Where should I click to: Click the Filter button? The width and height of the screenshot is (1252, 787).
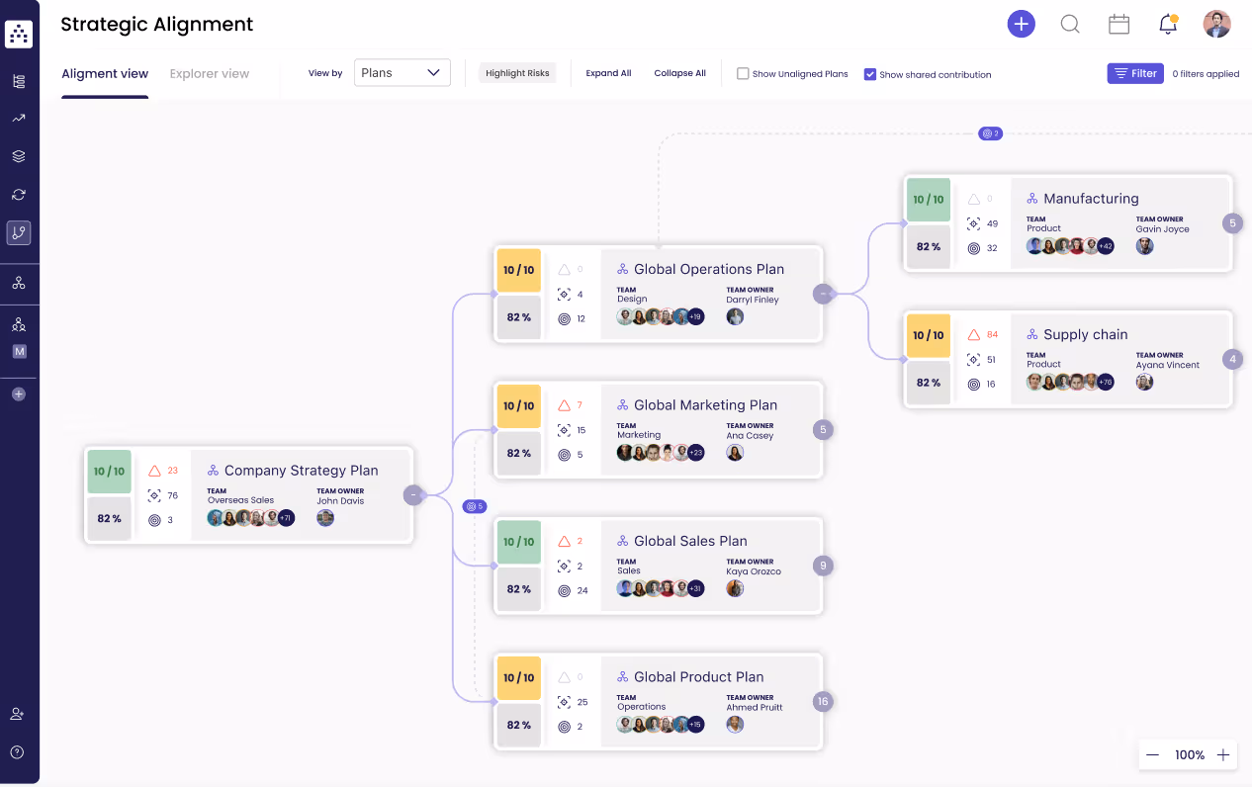click(x=1134, y=73)
